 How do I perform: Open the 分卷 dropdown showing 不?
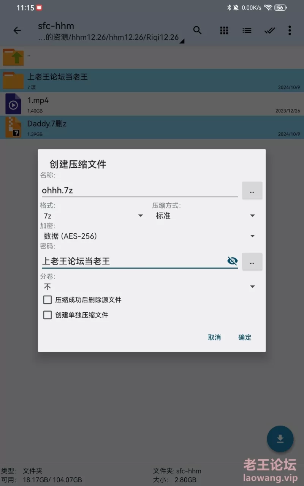click(149, 287)
